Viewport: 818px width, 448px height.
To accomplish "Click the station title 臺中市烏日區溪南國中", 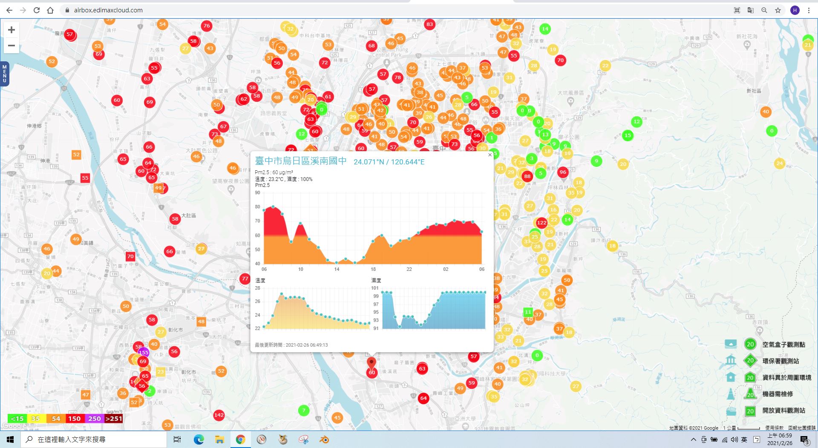I will click(301, 161).
